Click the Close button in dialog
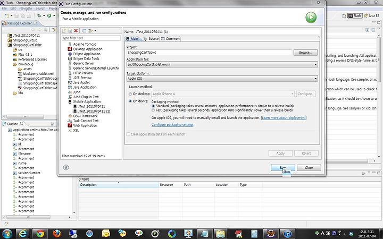This screenshot has width=383, height=239. click(x=309, y=168)
